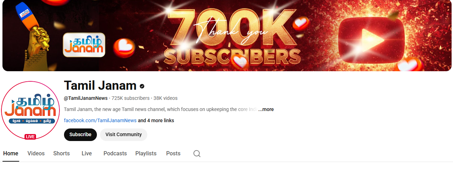
Task: Switch to the Playlists tab
Action: (146, 153)
